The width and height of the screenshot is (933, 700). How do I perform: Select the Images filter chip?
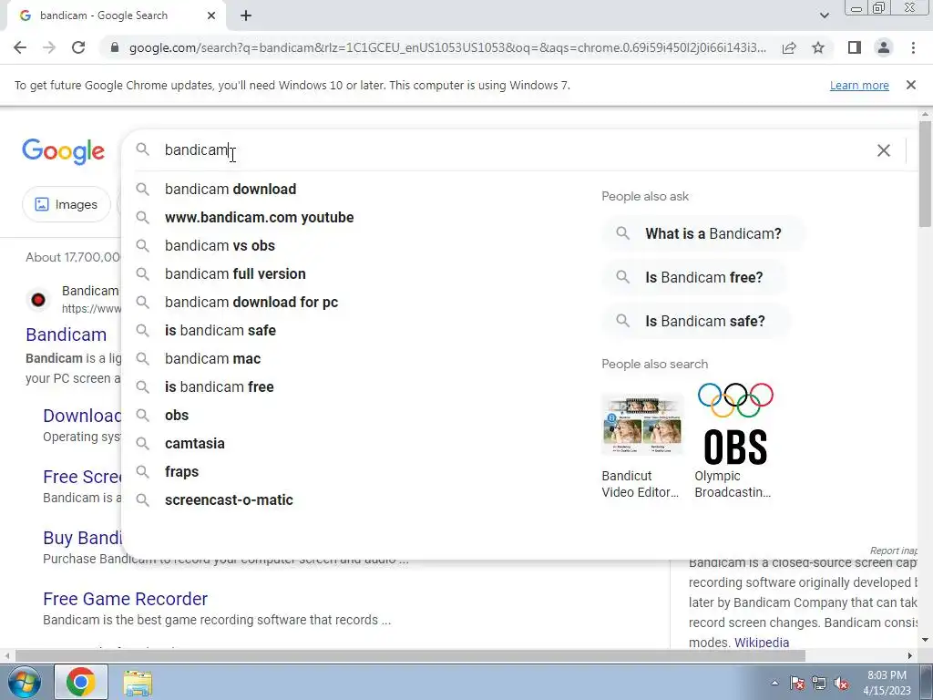click(x=66, y=204)
